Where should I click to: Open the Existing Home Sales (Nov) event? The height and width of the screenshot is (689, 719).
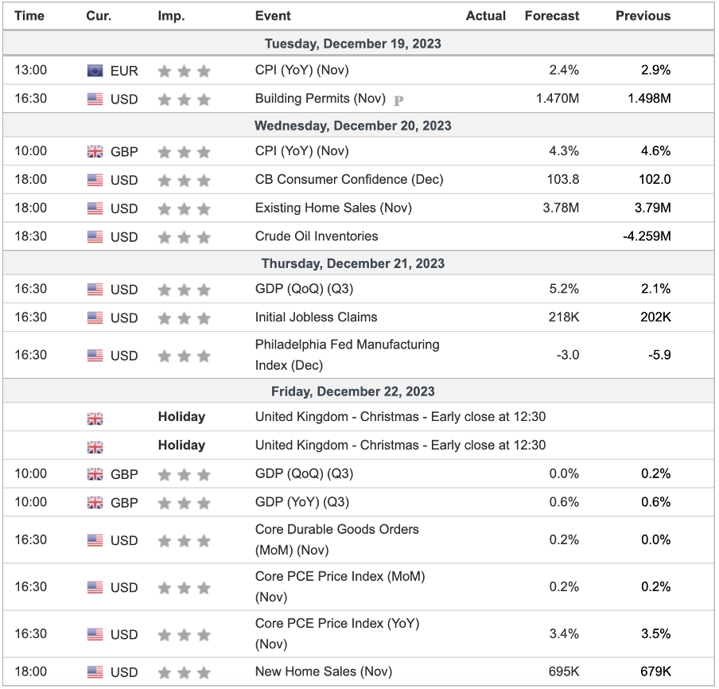click(333, 208)
